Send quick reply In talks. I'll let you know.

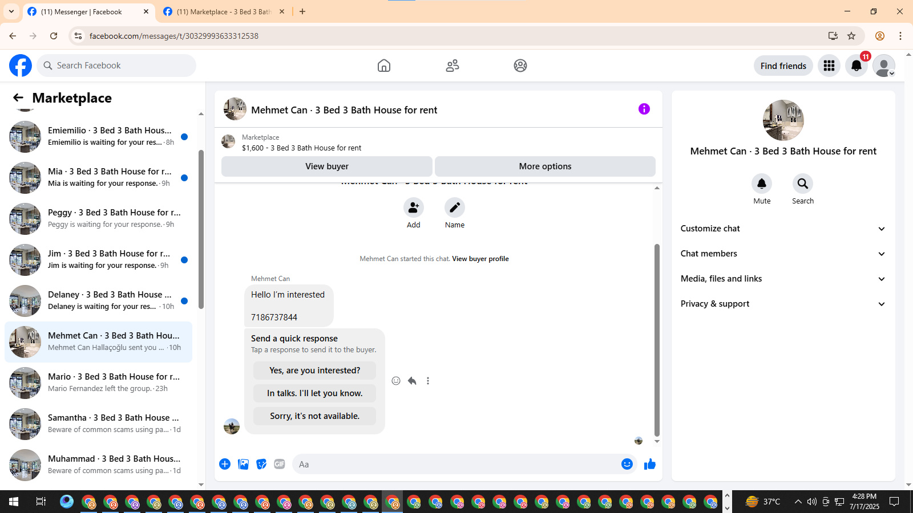[315, 393]
